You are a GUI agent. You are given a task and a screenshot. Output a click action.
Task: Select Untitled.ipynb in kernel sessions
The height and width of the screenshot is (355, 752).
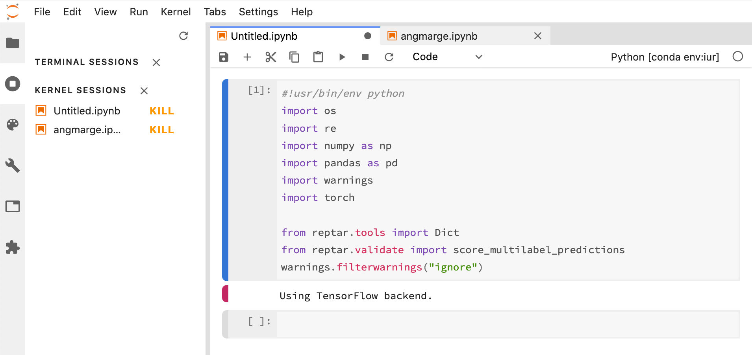pos(87,111)
